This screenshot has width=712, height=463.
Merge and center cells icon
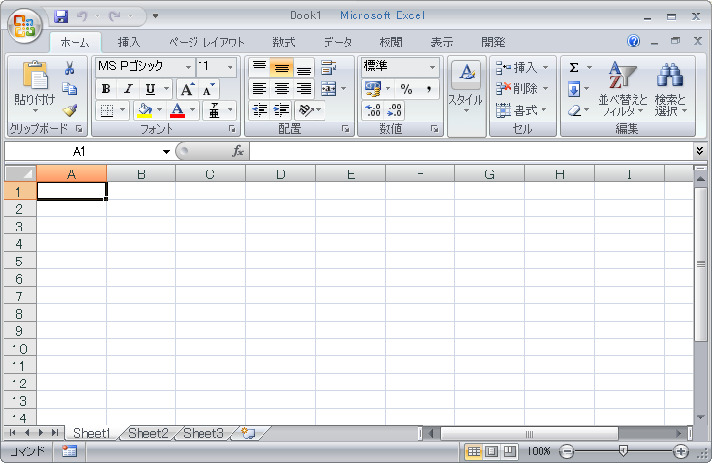click(328, 89)
